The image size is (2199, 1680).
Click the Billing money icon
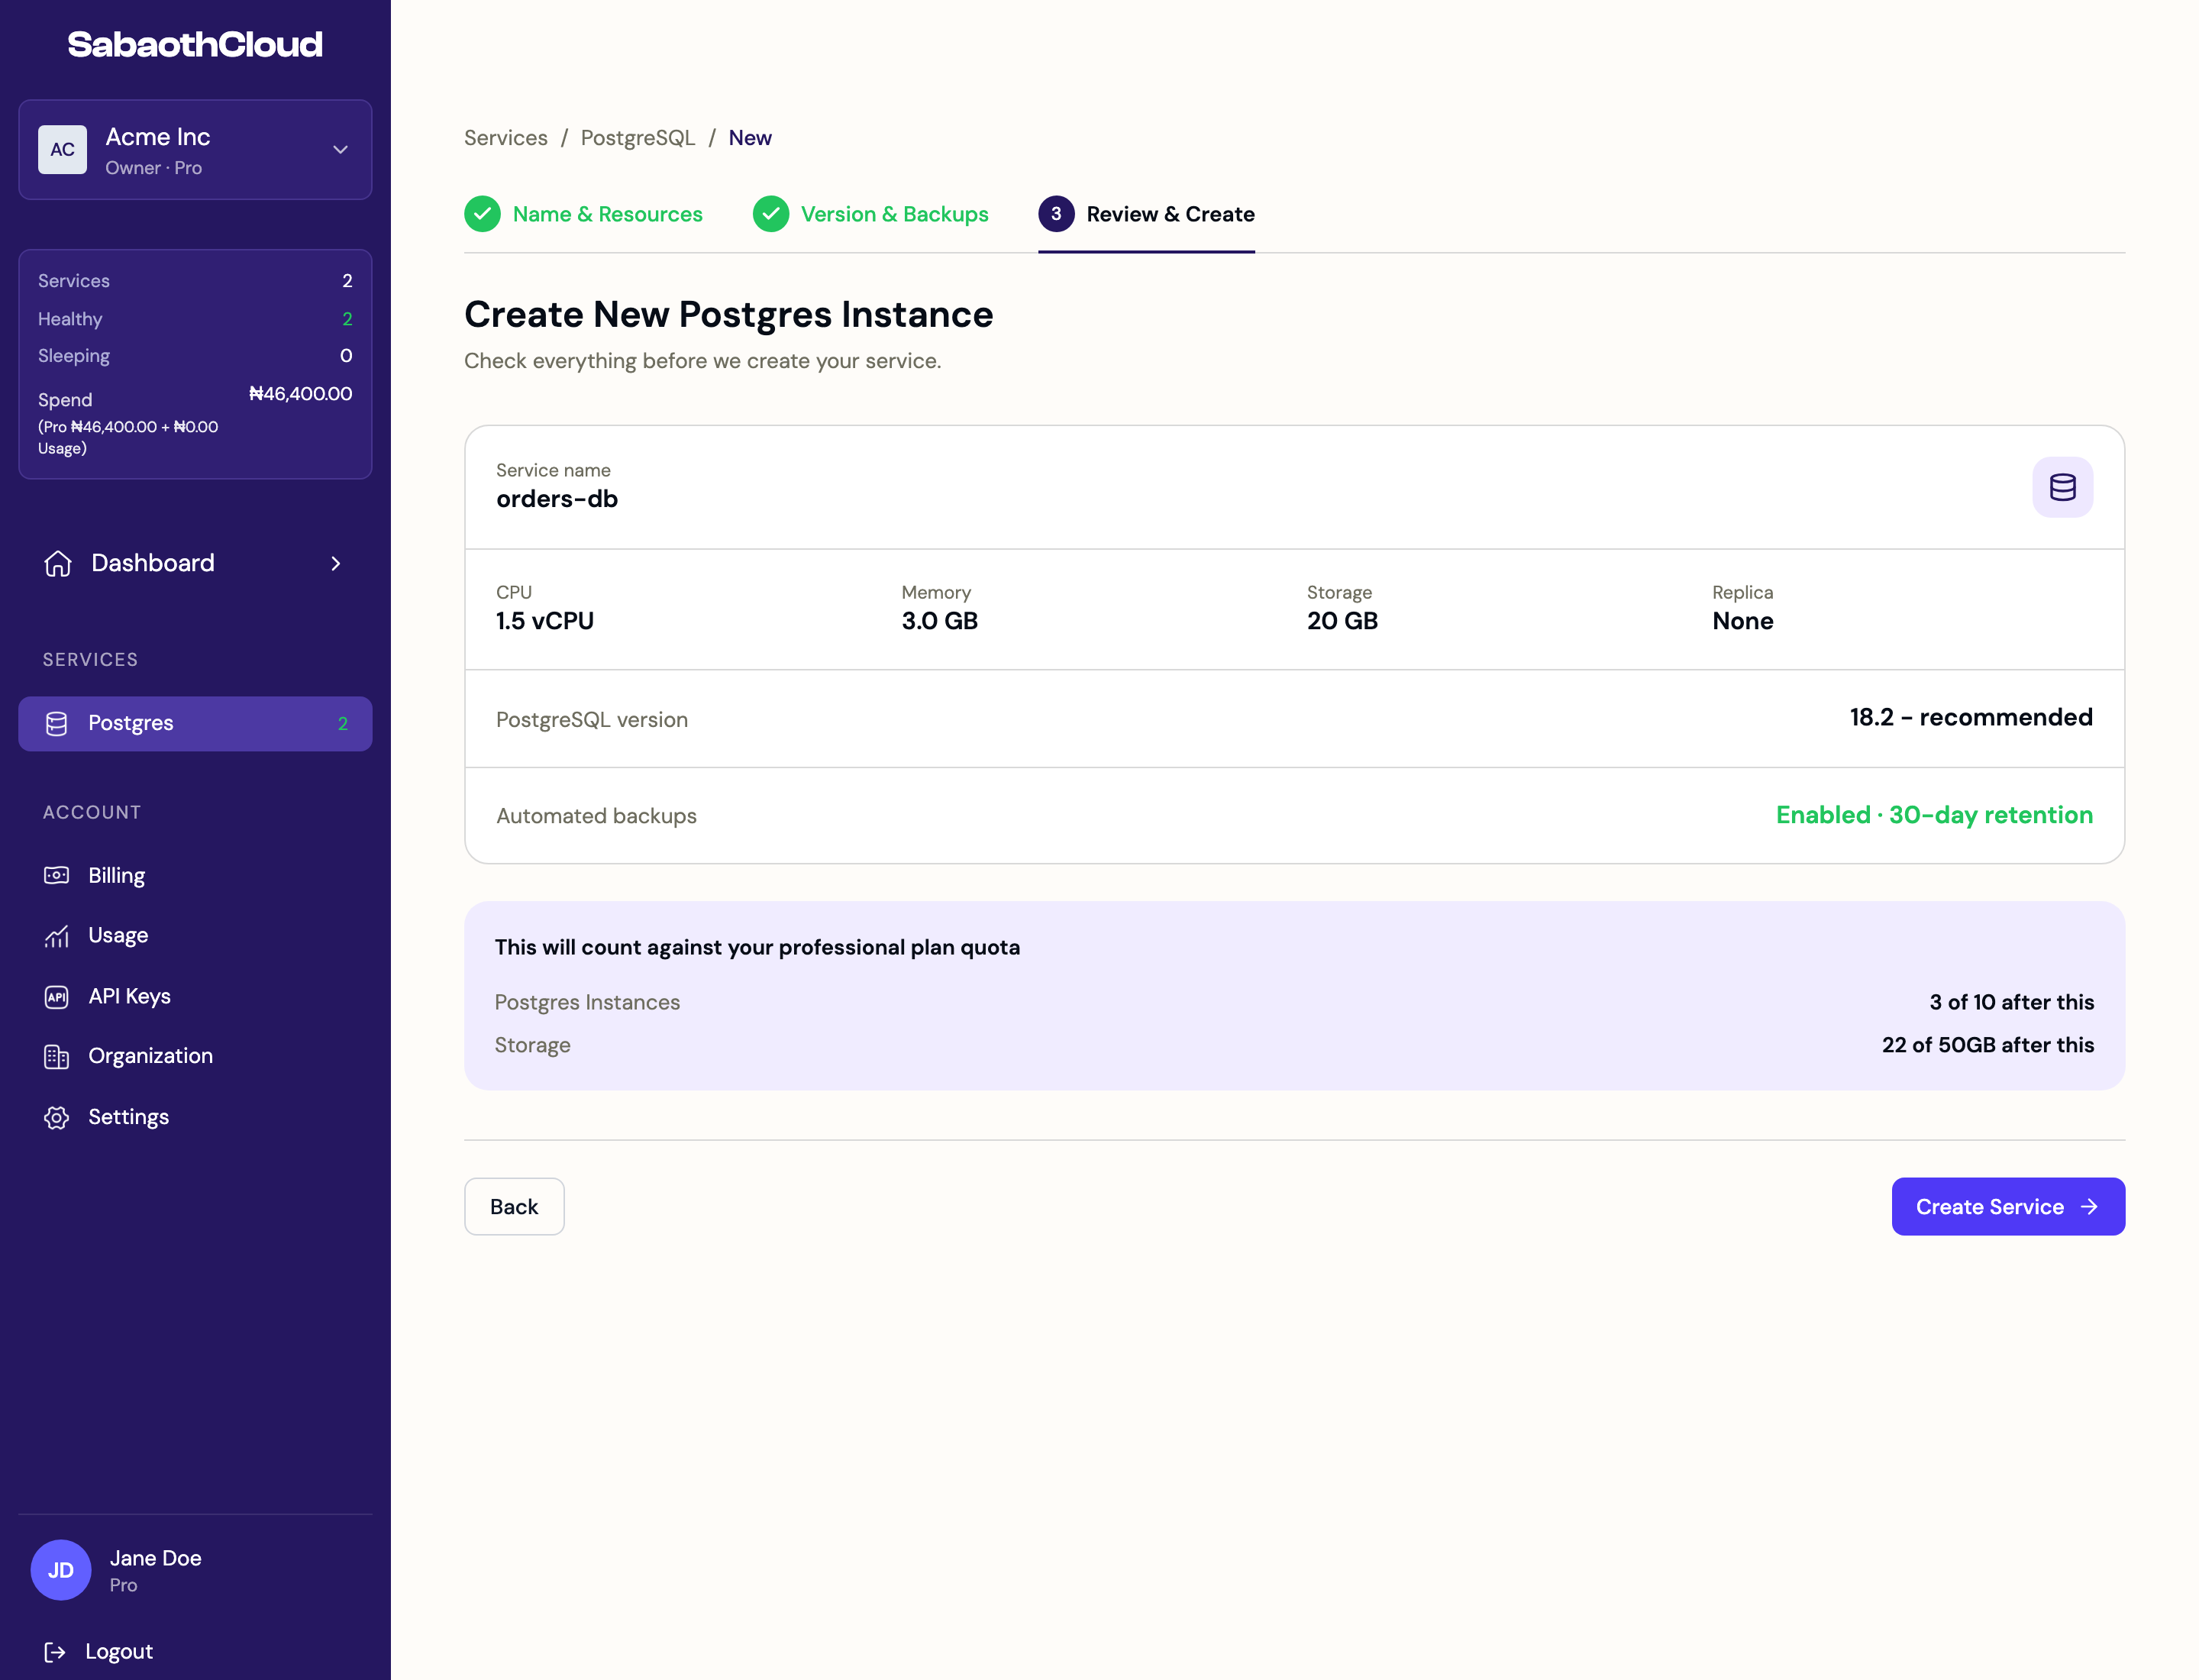[57, 875]
